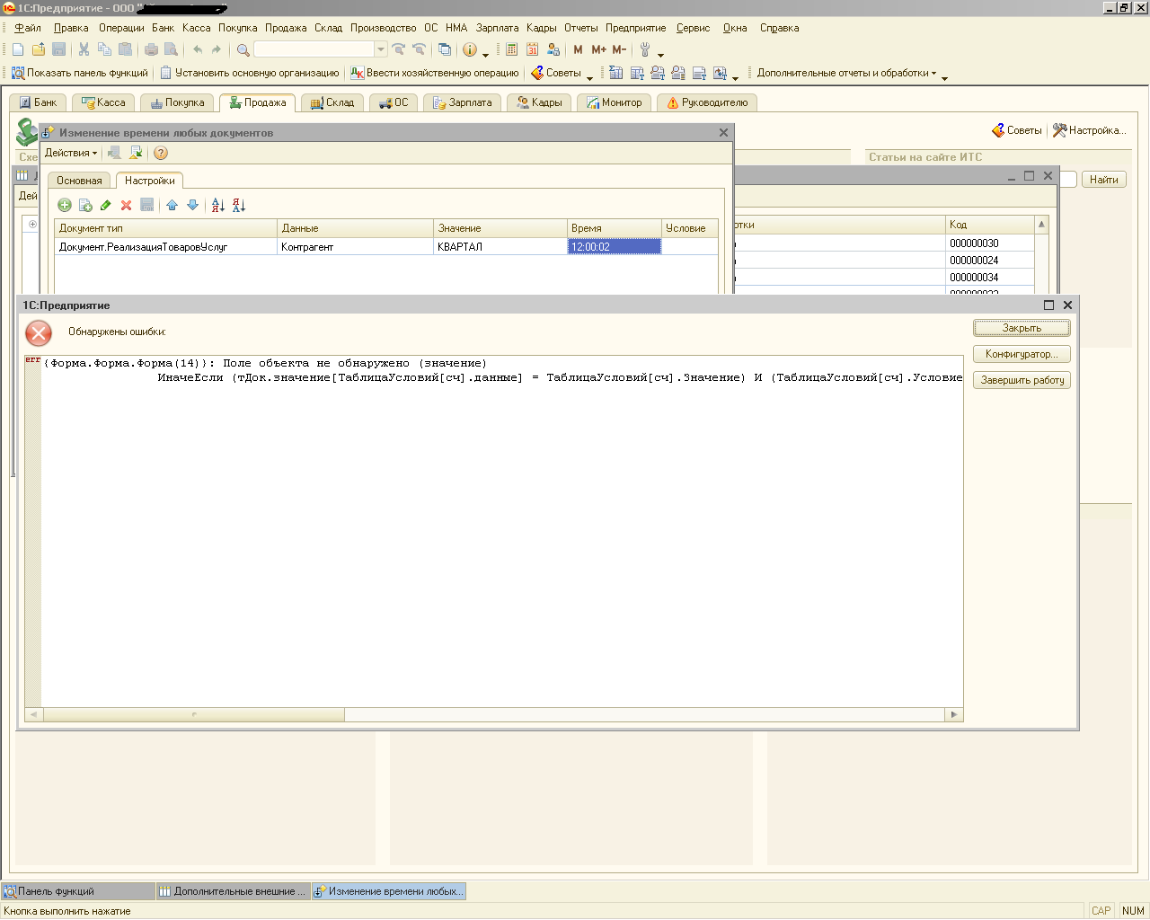Open the Производство menu
1150x920 pixels.
pos(384,28)
